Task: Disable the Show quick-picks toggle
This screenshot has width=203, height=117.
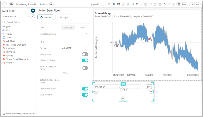Action: click(85, 89)
